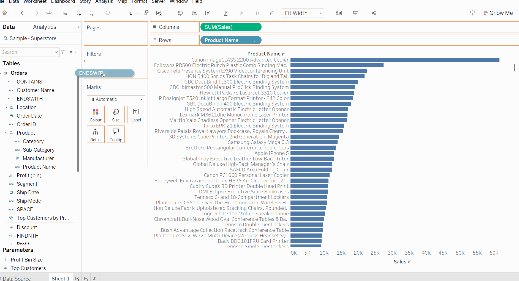Screen dimensions: 519x281
Task: Toggle Pause Auto Updates for the data source
Action: pyautogui.click(x=92, y=13)
